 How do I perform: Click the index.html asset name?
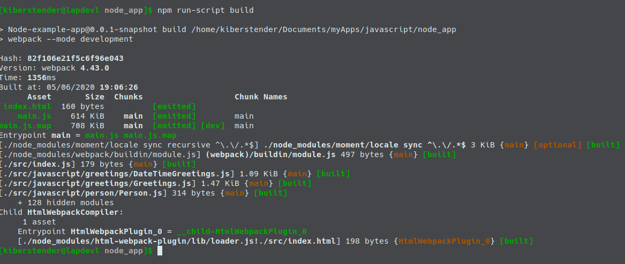[27, 106]
